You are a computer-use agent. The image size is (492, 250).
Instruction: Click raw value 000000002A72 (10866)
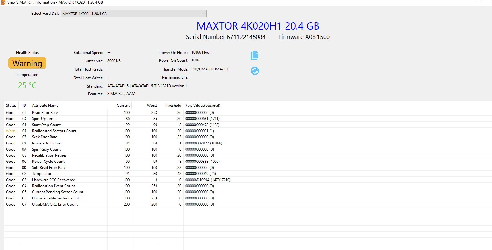click(204, 143)
